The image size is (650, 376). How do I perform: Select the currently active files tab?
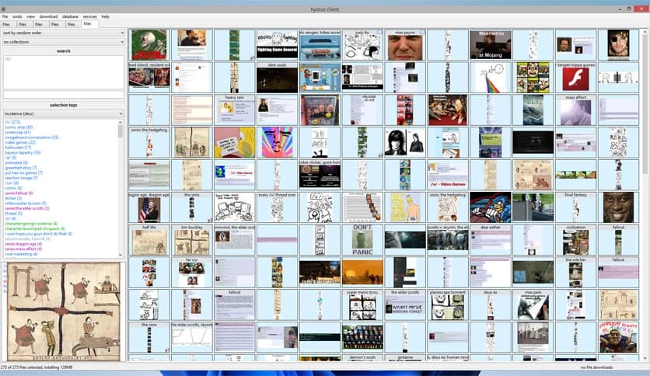88,24
